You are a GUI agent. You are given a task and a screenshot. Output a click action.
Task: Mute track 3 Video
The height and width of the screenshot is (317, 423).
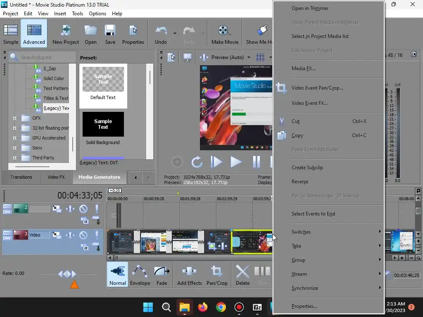point(83,235)
